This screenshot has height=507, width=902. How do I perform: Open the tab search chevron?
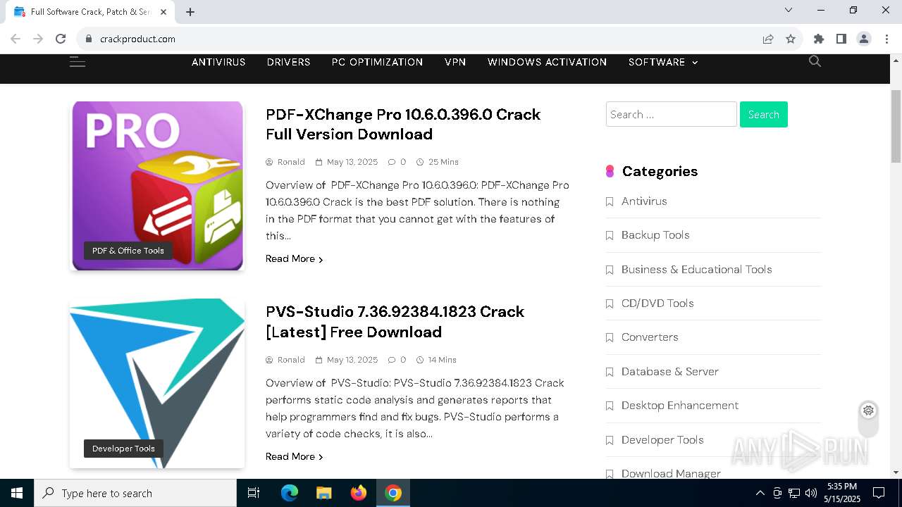point(789,10)
